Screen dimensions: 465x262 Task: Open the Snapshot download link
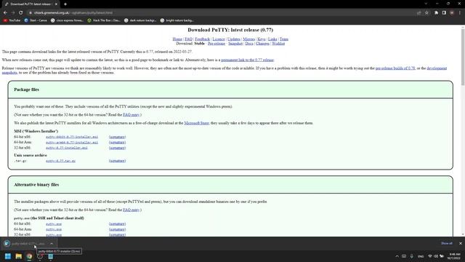point(235,44)
